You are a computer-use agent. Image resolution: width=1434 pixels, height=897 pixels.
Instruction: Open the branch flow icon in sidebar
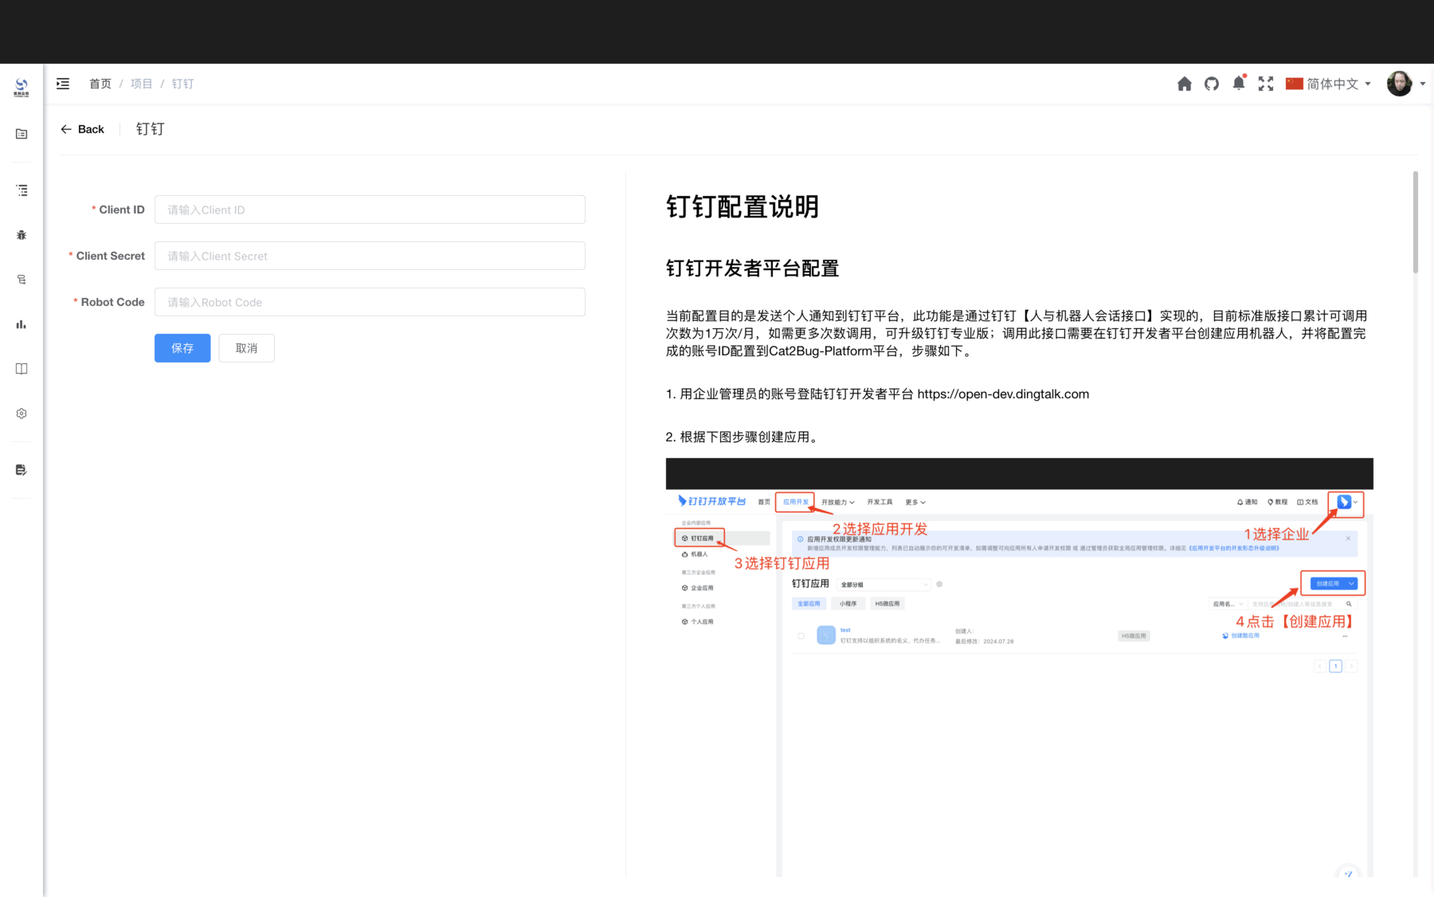[22, 280]
